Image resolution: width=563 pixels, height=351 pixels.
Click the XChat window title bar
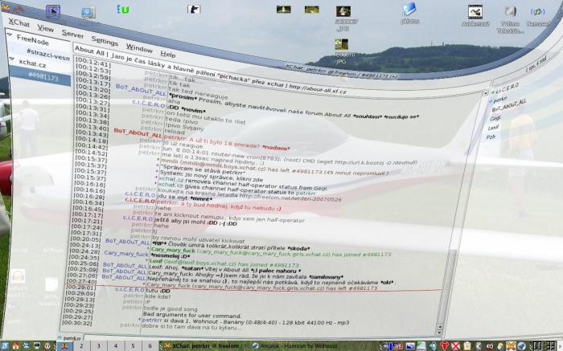341,70
